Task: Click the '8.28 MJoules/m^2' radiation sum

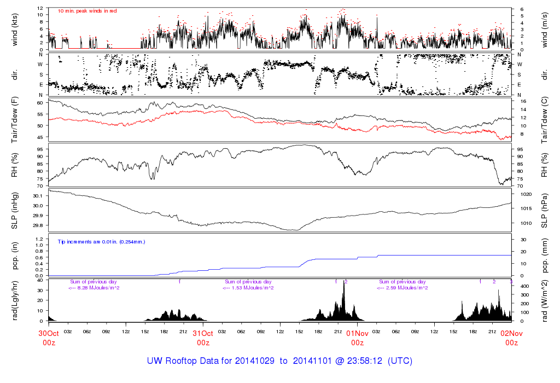Action: coord(98,288)
